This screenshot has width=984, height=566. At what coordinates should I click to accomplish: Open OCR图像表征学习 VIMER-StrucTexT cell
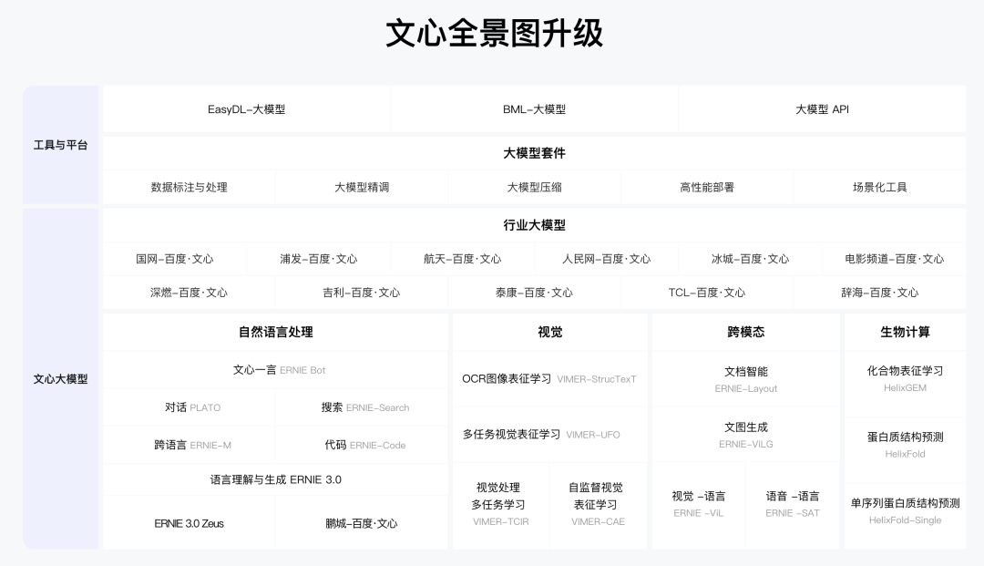[549, 379]
